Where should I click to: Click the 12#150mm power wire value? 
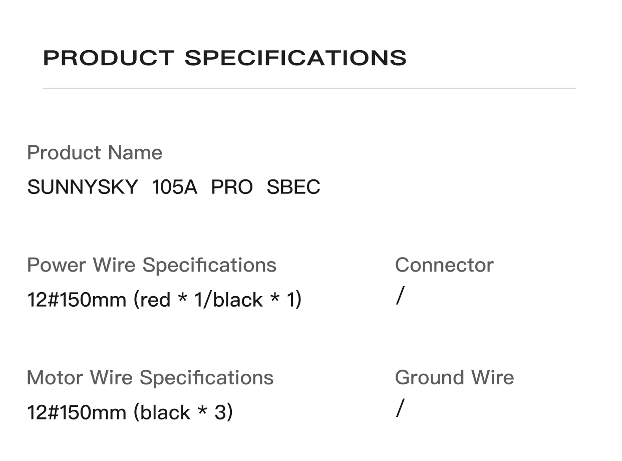(77, 300)
